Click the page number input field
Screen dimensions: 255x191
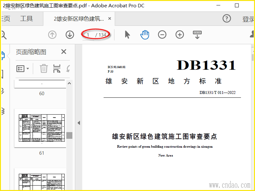[88, 35]
